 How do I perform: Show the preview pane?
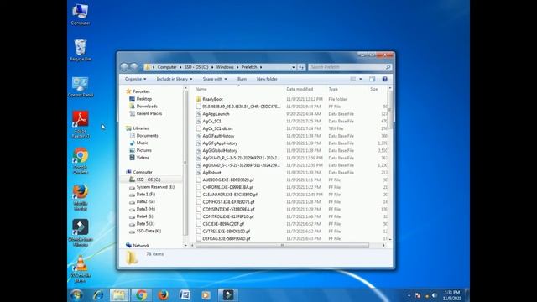coord(373,79)
